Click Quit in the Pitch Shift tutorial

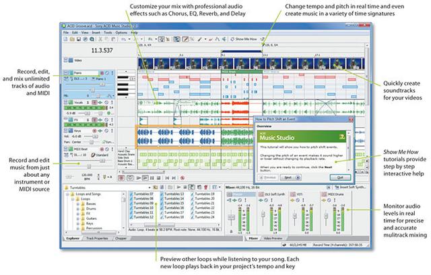[340, 178]
